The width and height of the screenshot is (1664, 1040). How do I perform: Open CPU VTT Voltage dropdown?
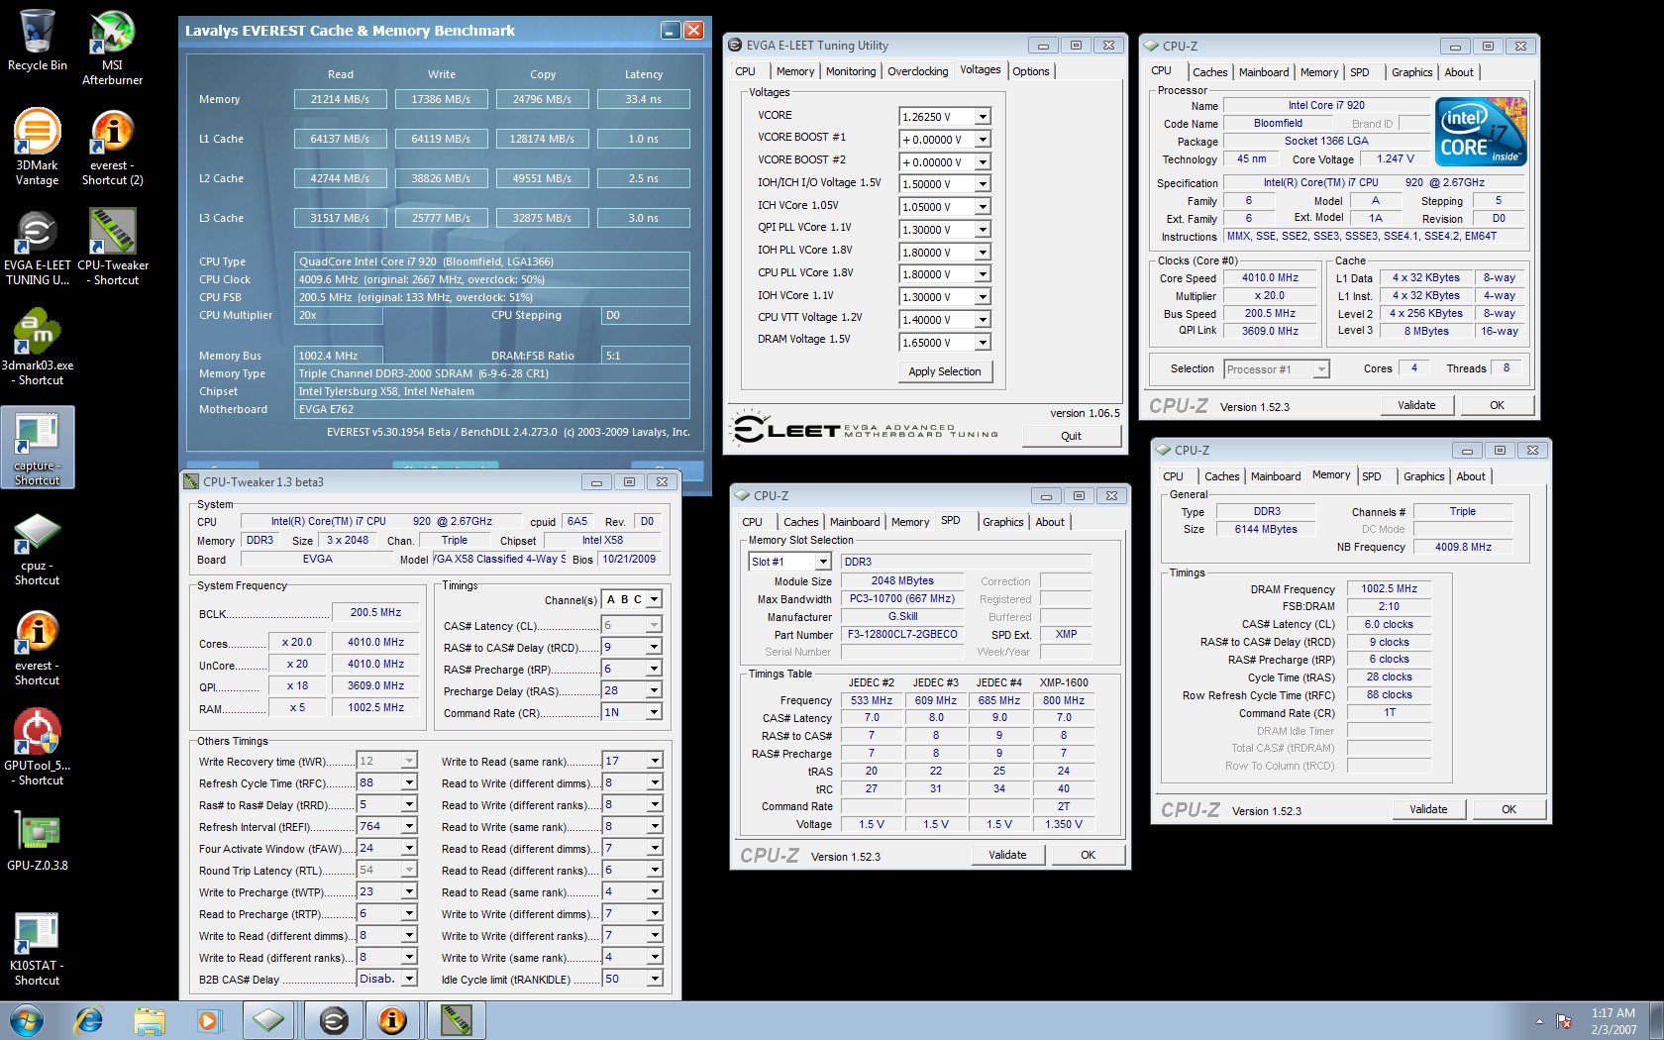(983, 320)
